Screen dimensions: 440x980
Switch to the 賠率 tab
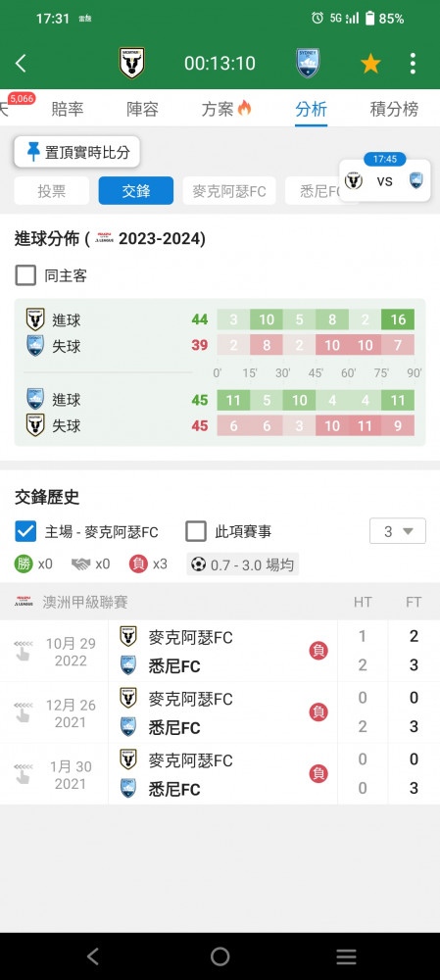click(68, 110)
